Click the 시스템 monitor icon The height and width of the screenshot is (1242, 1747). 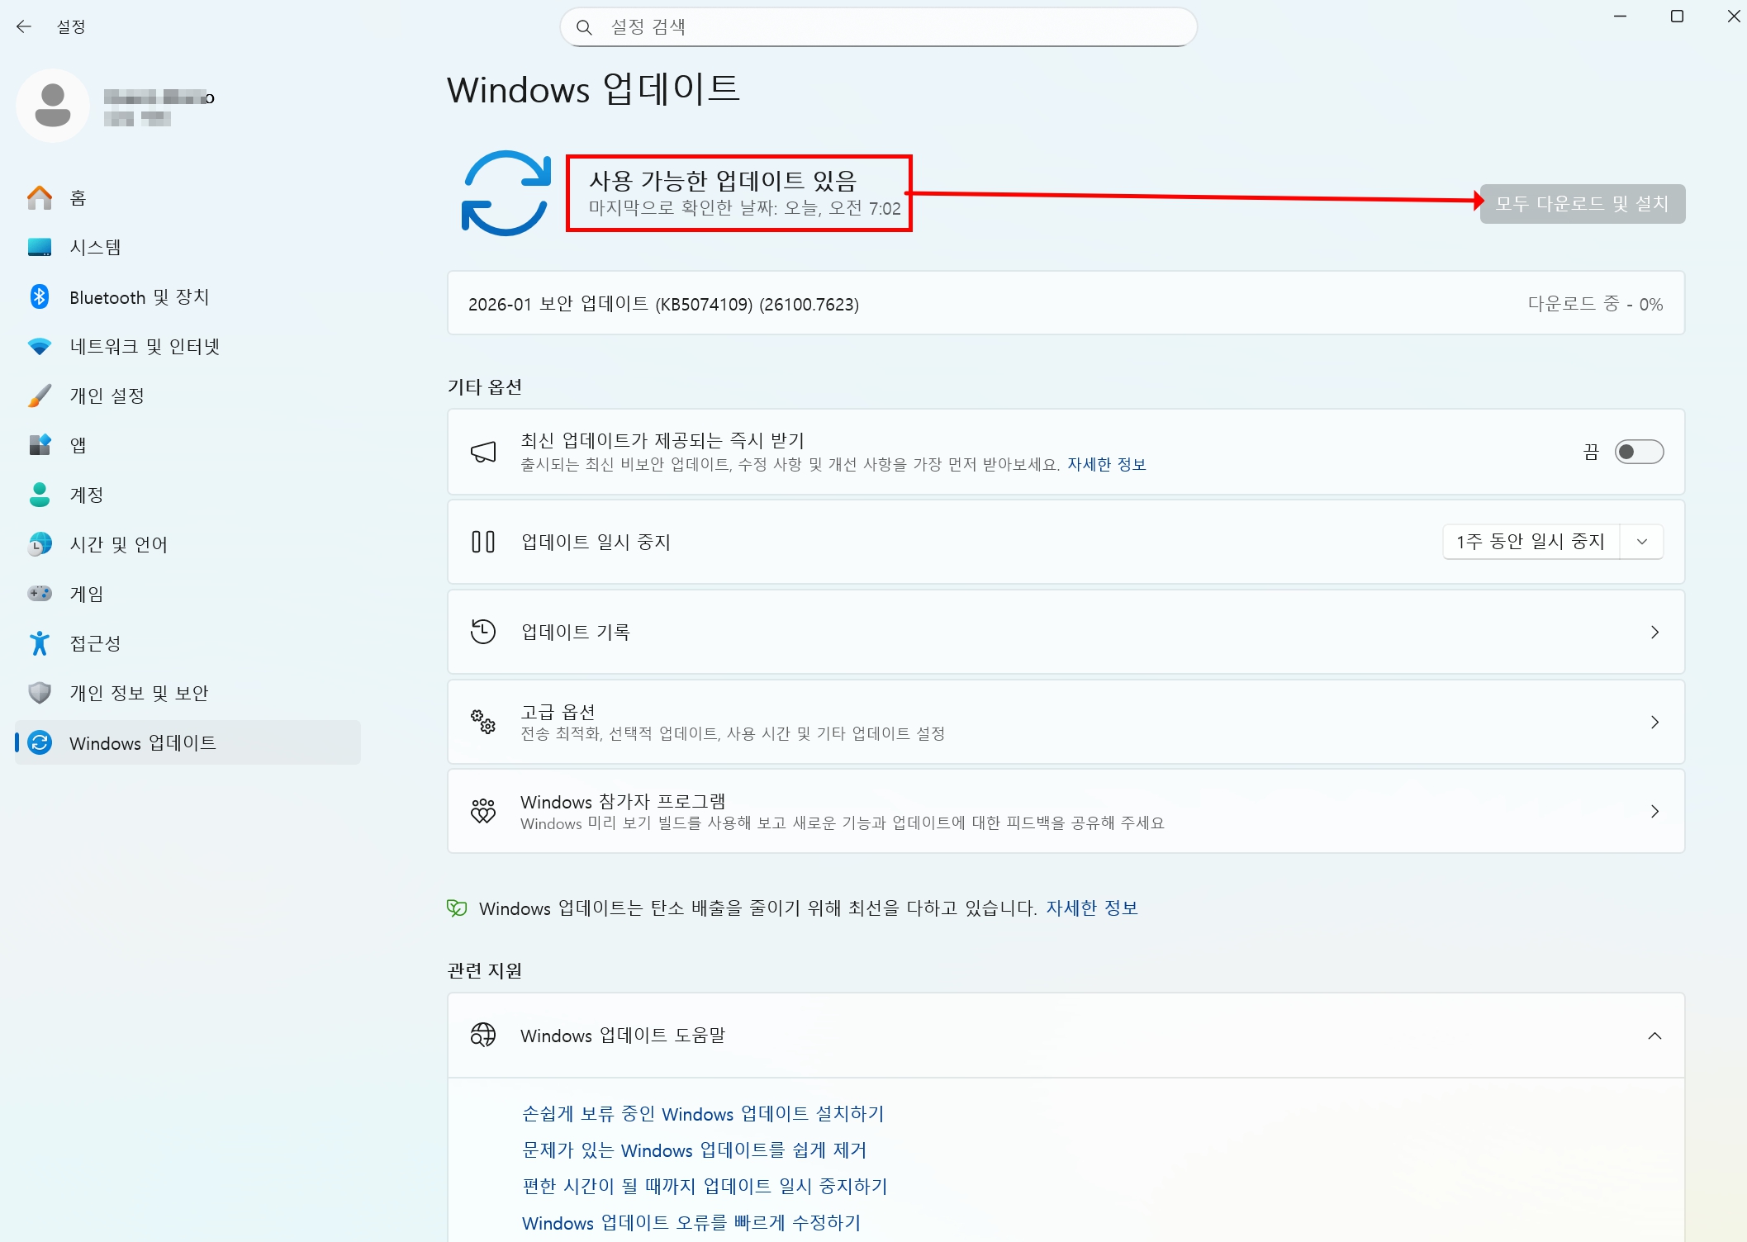pos(40,247)
